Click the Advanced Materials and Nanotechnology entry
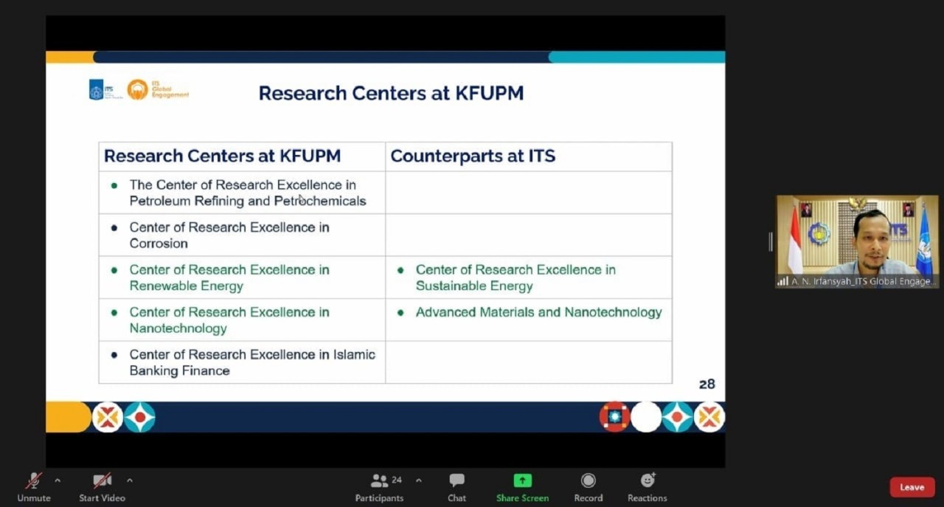The width and height of the screenshot is (944, 507). pos(538,312)
